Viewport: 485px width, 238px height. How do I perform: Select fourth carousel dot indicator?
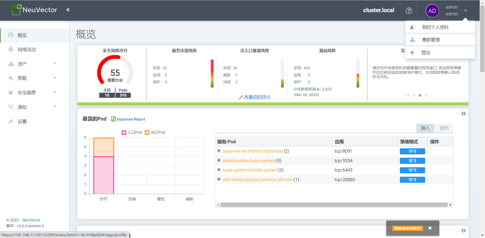point(426,95)
